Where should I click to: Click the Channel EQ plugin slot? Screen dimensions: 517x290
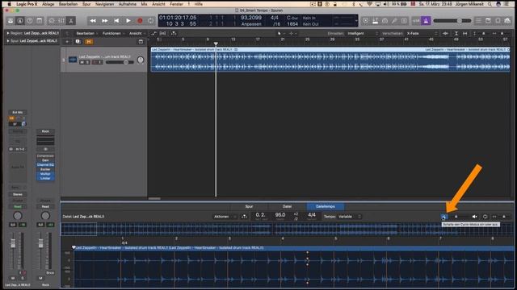[x=45, y=164]
